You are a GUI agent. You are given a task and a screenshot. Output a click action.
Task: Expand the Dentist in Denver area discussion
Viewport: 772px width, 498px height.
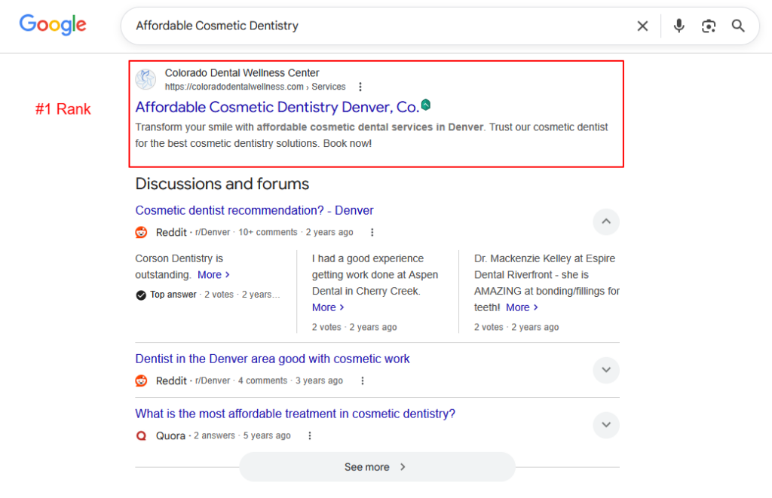[x=606, y=370]
